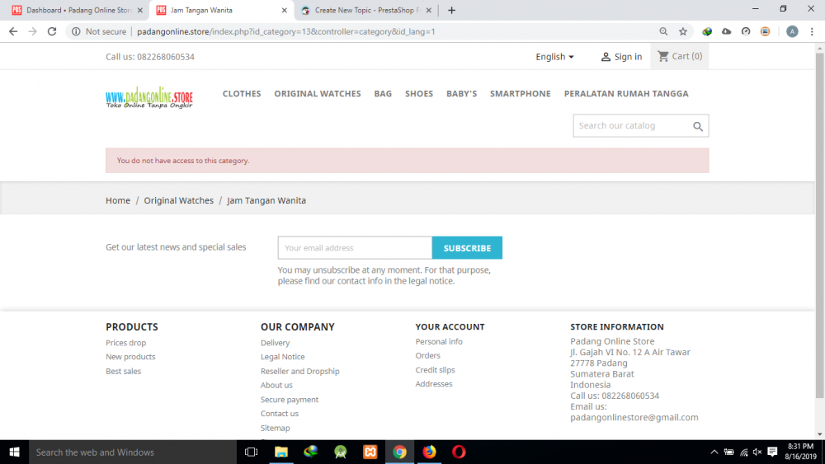Click the orange picture extension icon
Screen dimensions: 825x464
tap(765, 31)
